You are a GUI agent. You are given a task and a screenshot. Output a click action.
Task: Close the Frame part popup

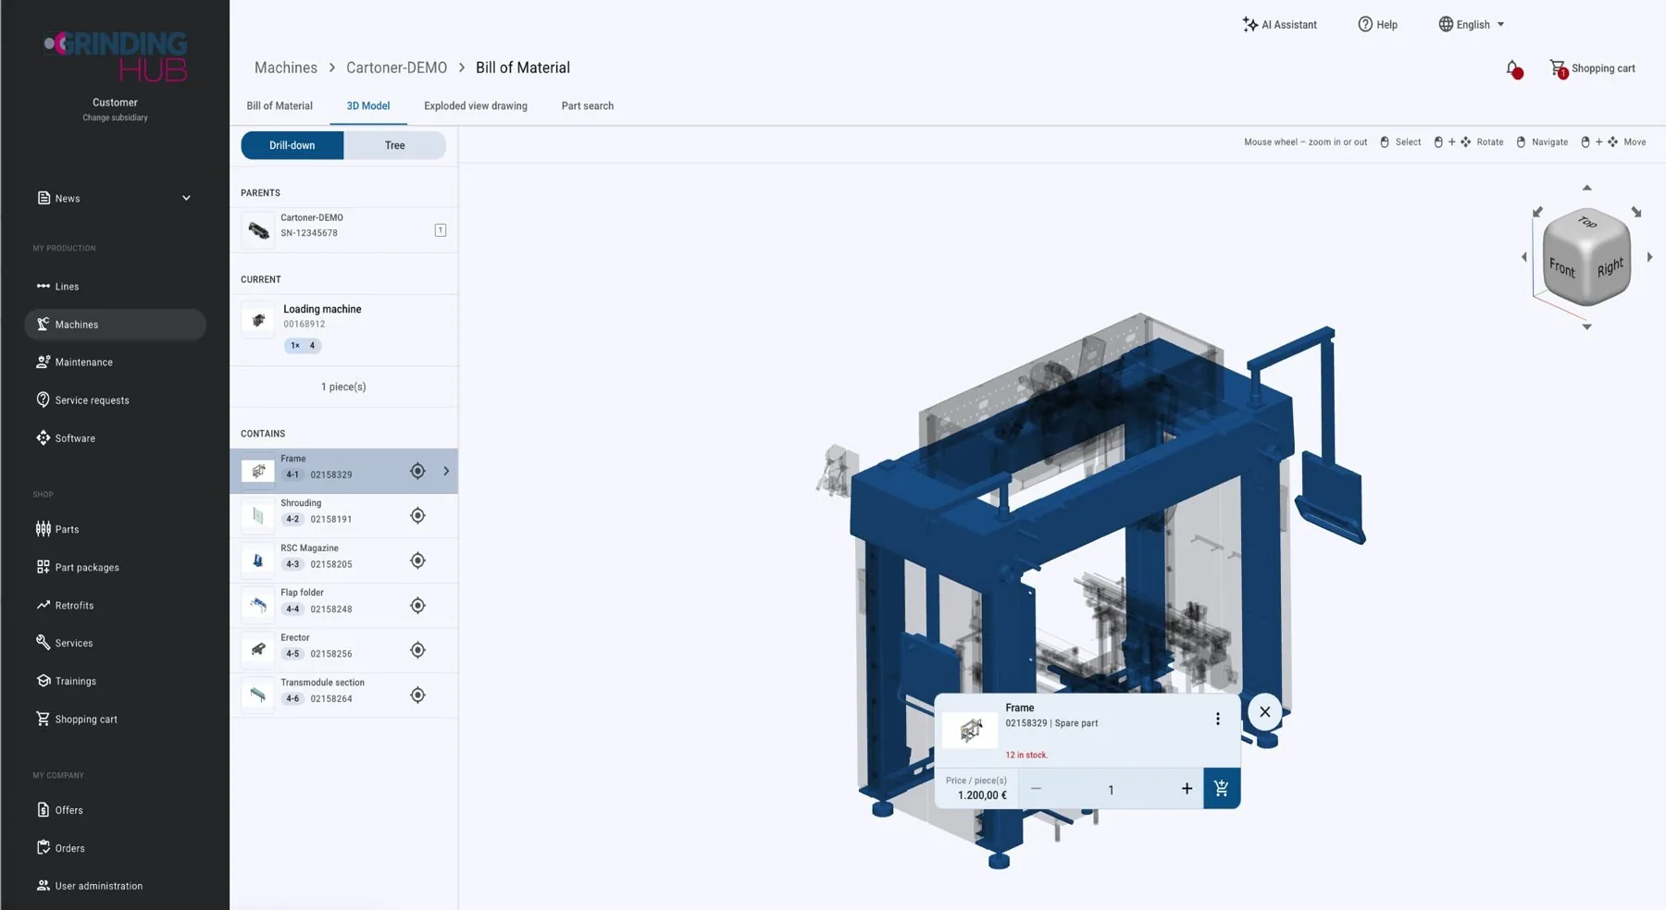click(1264, 712)
